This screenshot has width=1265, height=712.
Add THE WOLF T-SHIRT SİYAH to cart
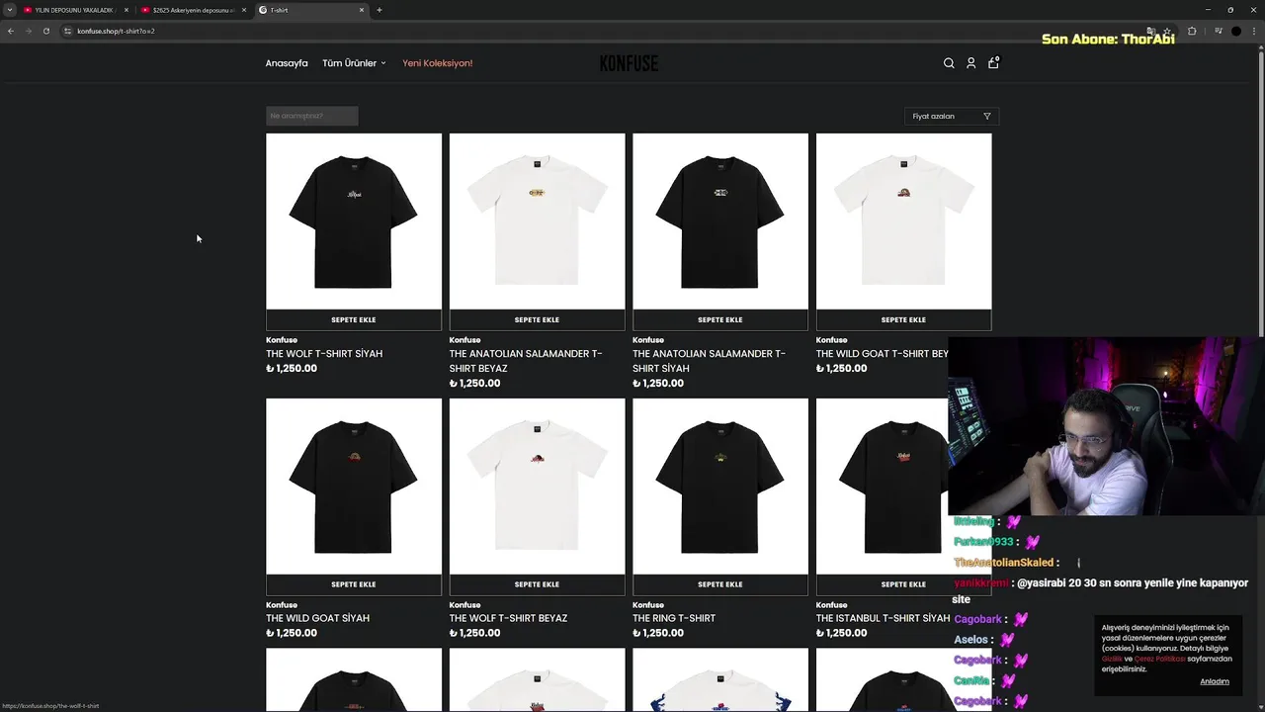coord(354,319)
